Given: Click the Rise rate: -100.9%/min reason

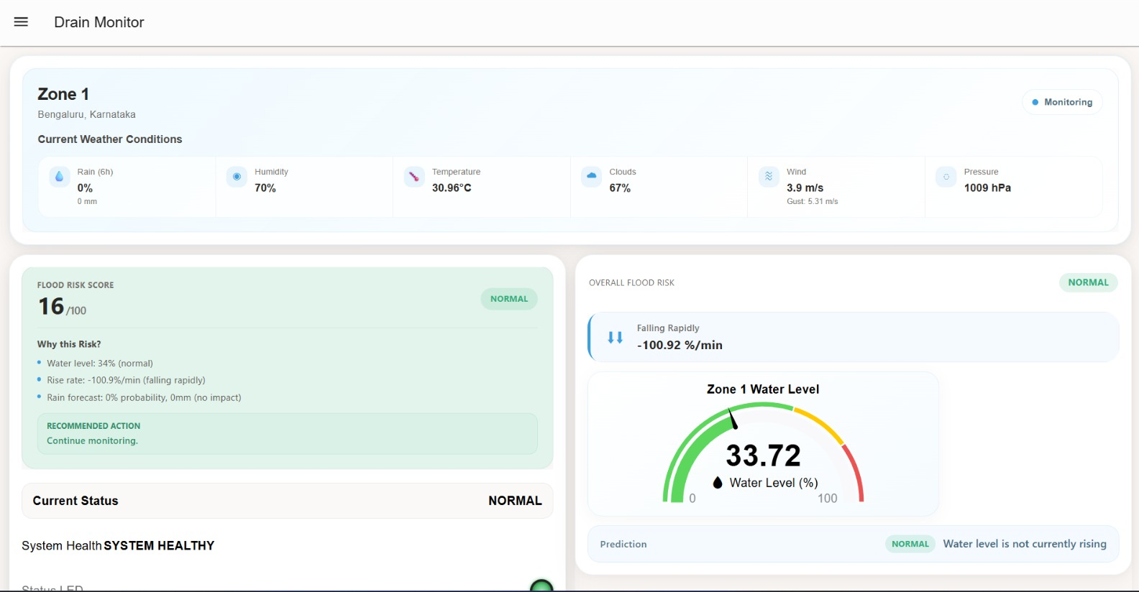Looking at the screenshot, I should (126, 380).
